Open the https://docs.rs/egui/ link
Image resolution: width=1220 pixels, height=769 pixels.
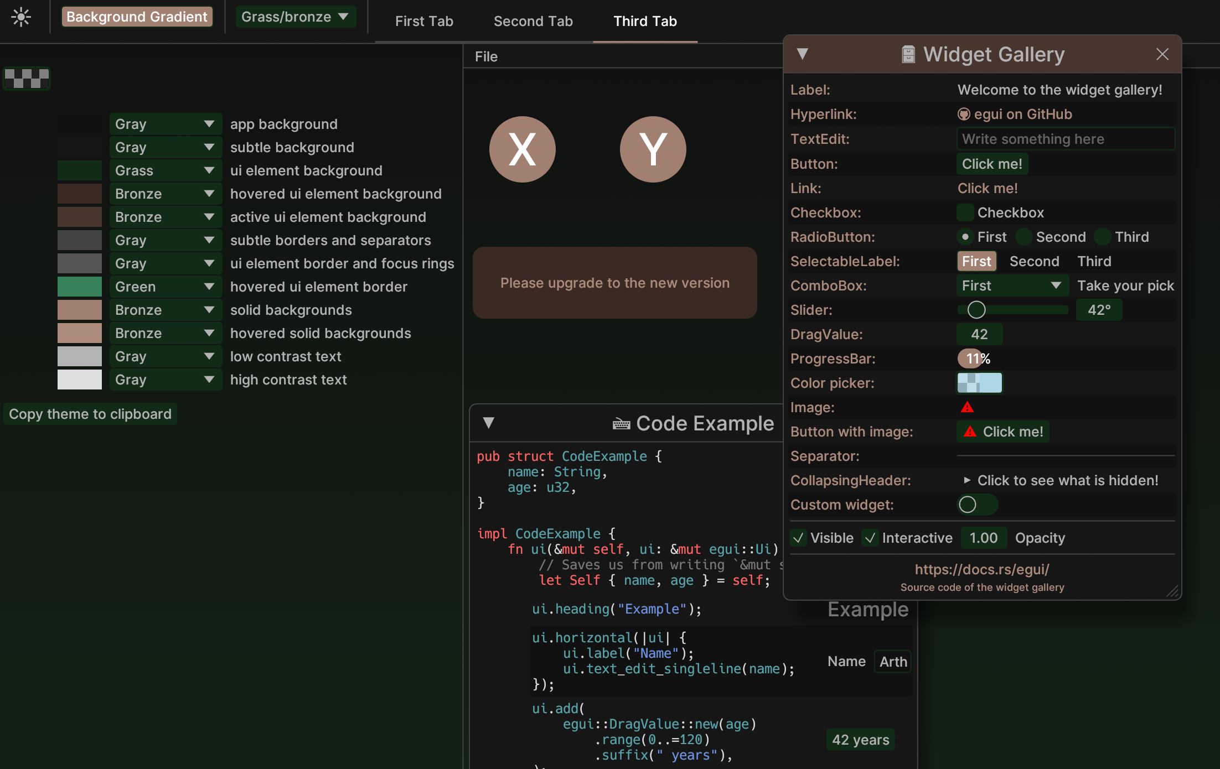[x=982, y=569]
